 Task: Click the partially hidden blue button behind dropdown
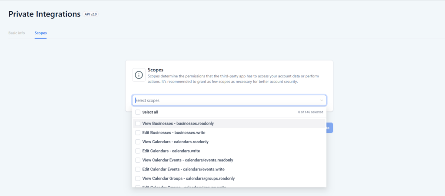point(329,128)
